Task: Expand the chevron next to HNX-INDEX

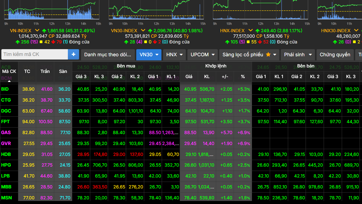Action: [250, 31]
